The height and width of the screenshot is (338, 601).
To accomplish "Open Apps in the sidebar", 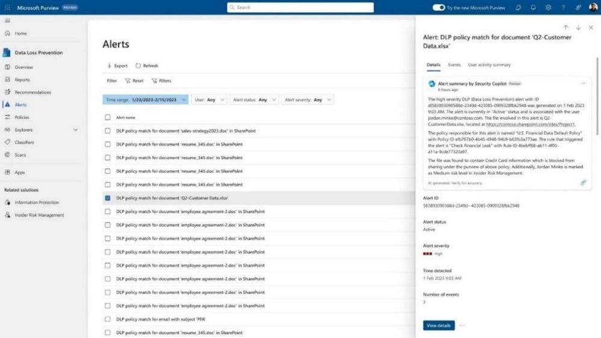I will [19, 173].
